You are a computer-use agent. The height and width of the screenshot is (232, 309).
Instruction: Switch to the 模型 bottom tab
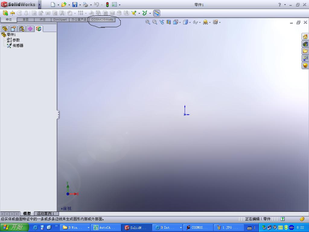tap(27, 214)
